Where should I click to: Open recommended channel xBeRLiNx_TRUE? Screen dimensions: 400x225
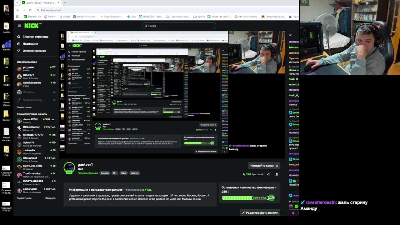tap(36, 167)
